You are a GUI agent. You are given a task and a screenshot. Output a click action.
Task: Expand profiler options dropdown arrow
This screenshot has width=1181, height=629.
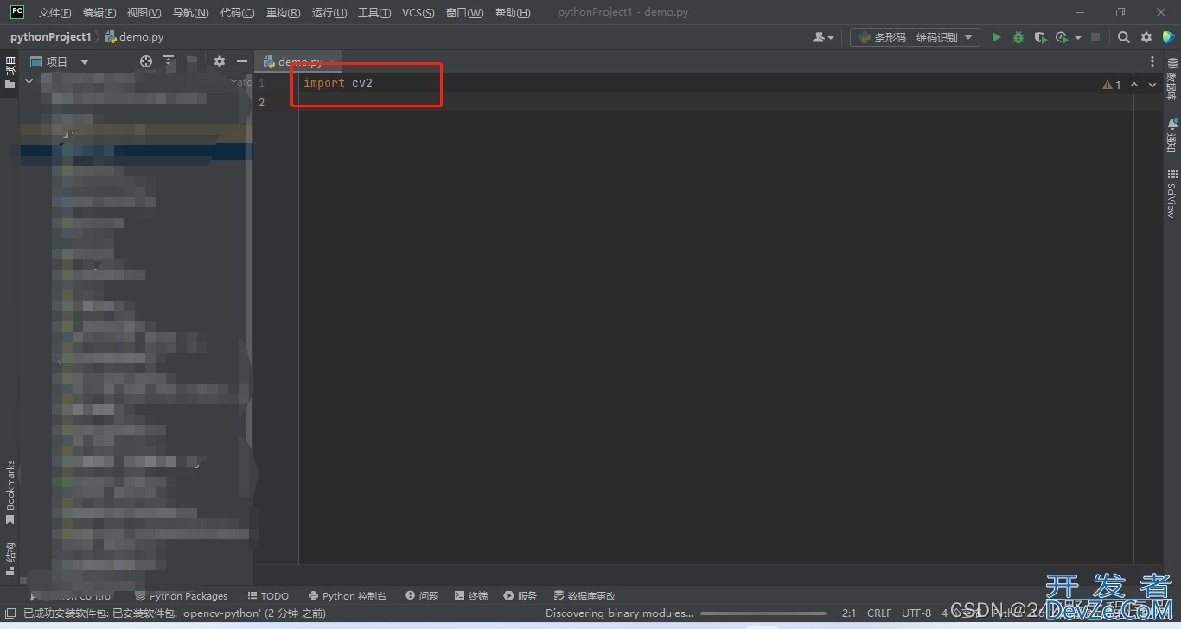1078,38
